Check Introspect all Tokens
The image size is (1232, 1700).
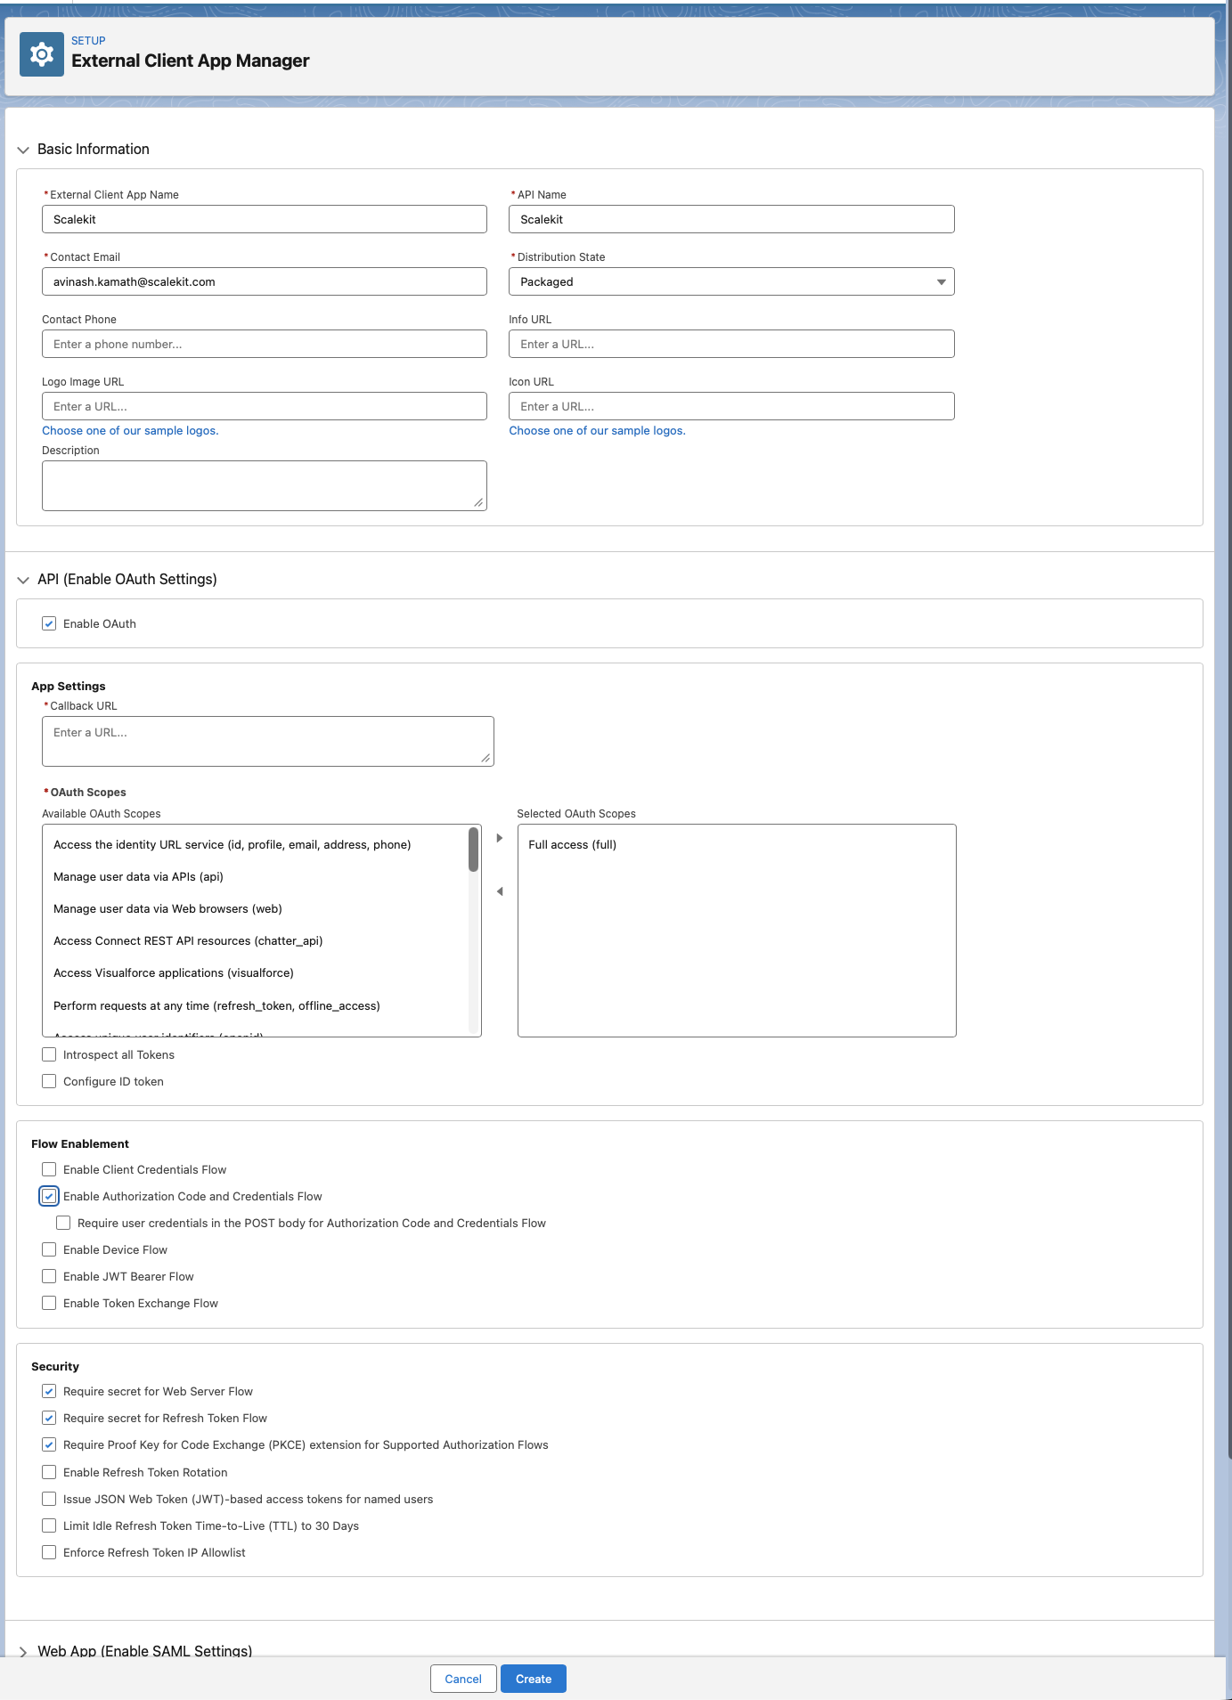click(49, 1054)
